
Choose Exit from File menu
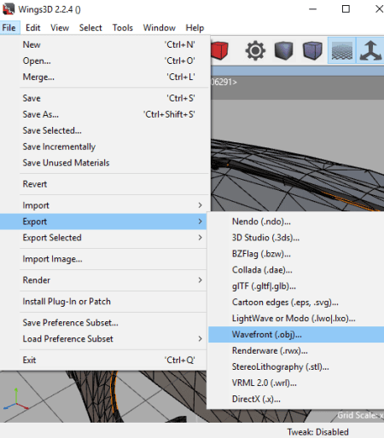pos(103,360)
